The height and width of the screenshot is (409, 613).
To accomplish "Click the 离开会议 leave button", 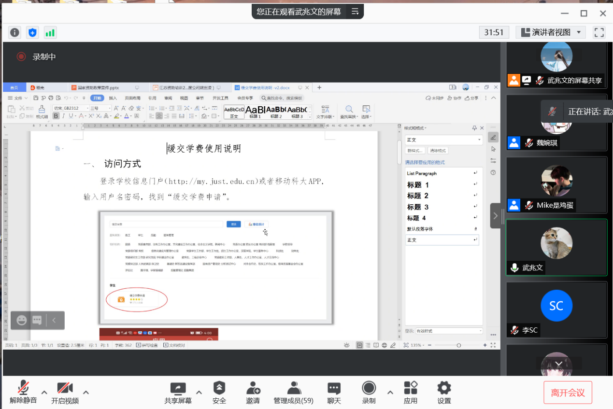I will [x=568, y=393].
